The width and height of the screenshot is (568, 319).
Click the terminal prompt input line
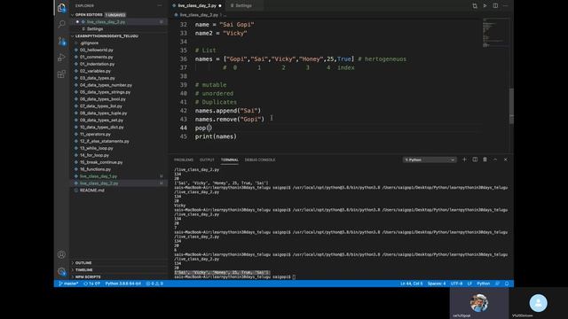(x=234, y=277)
